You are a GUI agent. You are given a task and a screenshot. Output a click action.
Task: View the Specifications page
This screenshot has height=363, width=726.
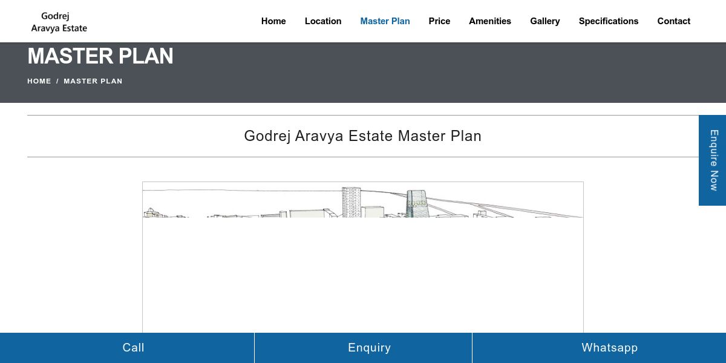pos(609,21)
